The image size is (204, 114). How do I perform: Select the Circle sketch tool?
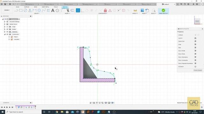click(25, 10)
